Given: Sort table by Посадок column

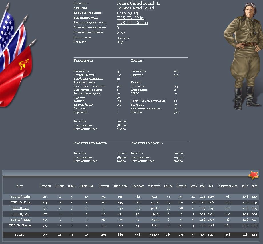Looking at the screenshot, I should point(138,186).
